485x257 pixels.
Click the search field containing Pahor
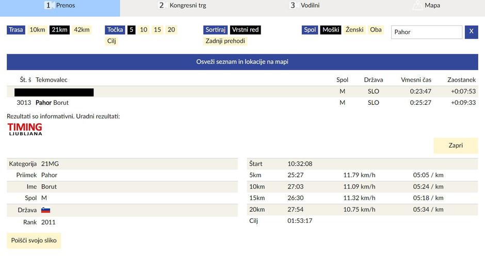coord(426,32)
